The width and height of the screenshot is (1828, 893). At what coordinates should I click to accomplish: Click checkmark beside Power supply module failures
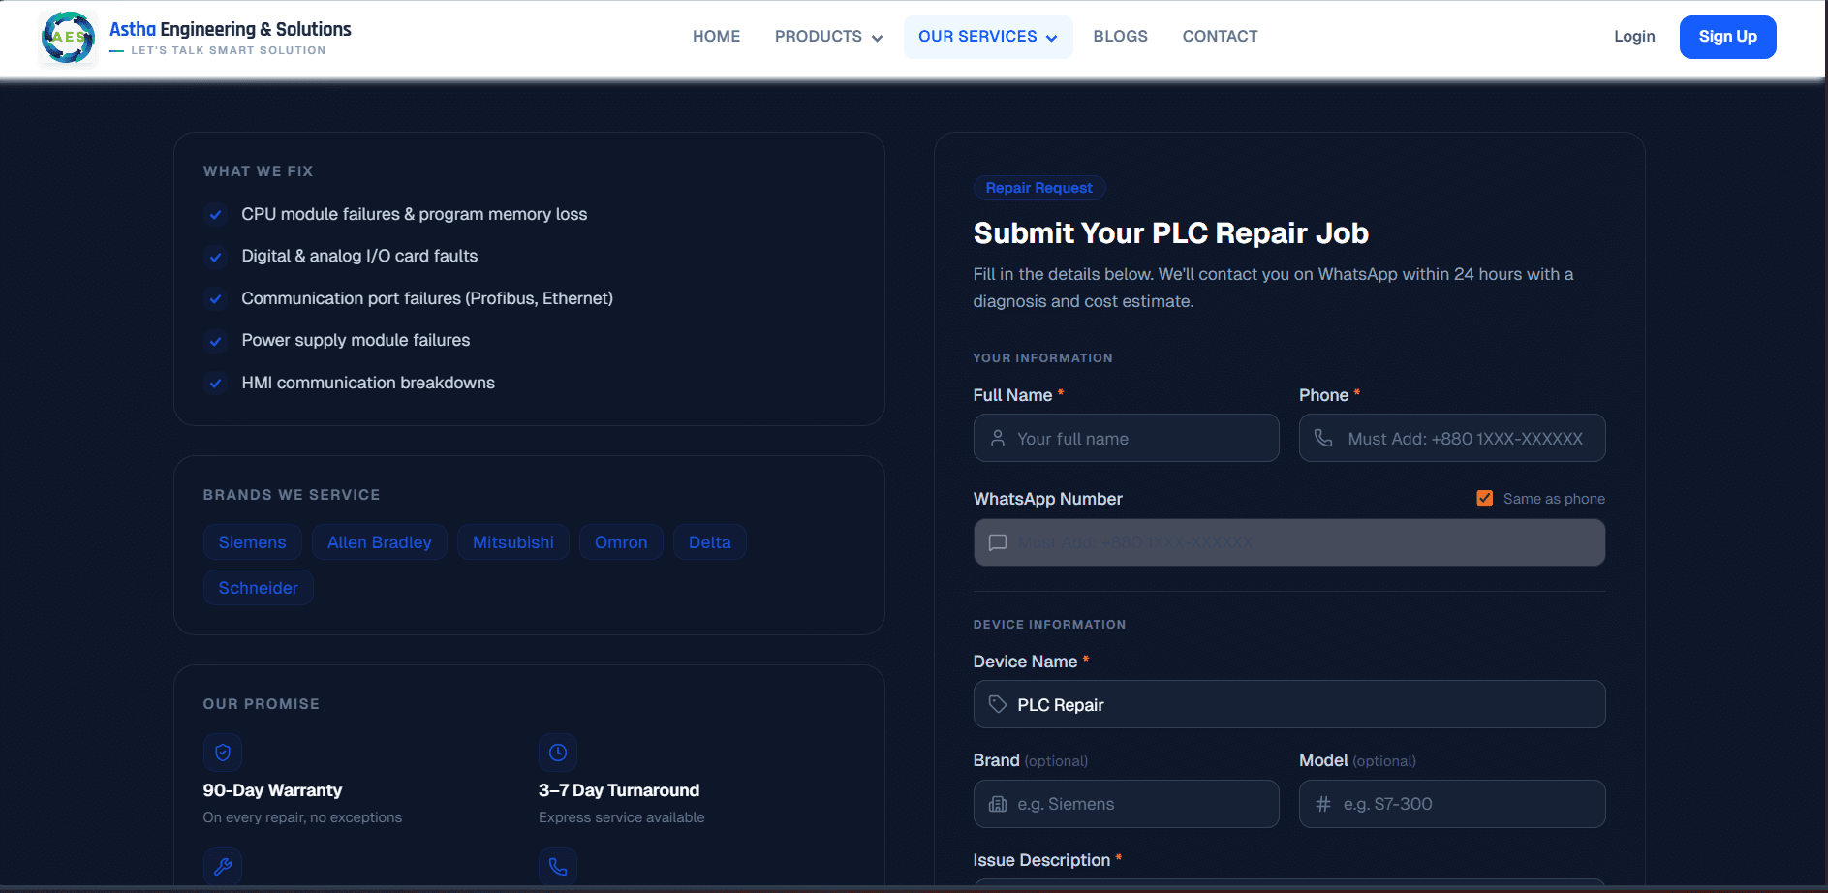coord(216,341)
